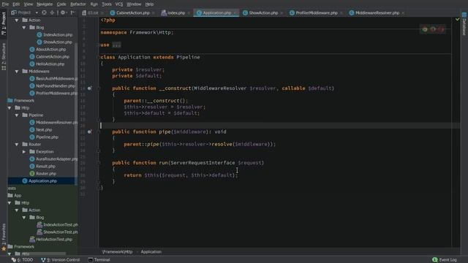Open the Favorites tool window stripe

click(4, 237)
